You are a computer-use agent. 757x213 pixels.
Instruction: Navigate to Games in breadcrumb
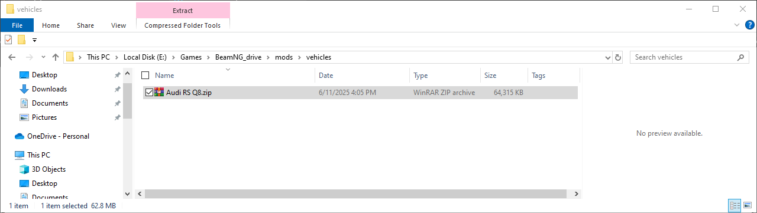pos(191,57)
